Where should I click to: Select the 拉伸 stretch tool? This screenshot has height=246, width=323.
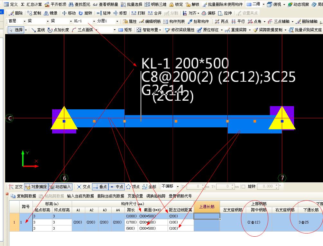point(225,13)
